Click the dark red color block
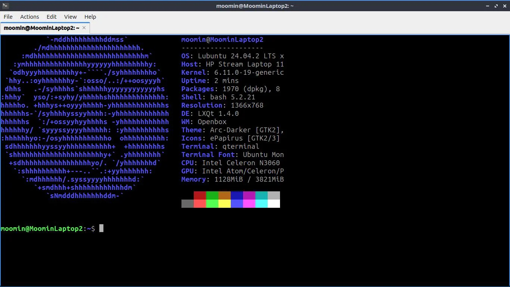The width and height of the screenshot is (510, 287). (x=200, y=195)
